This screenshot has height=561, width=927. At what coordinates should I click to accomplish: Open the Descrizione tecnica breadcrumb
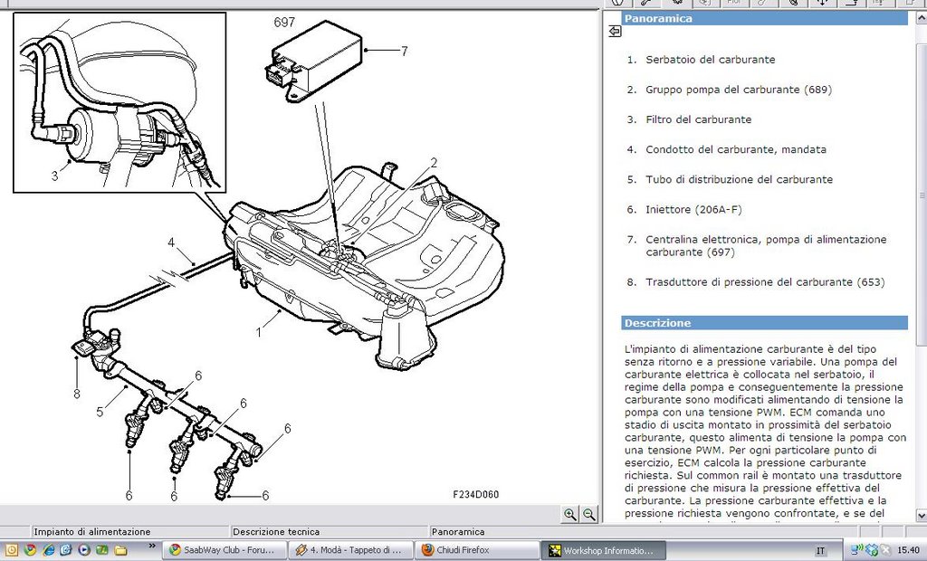click(276, 531)
